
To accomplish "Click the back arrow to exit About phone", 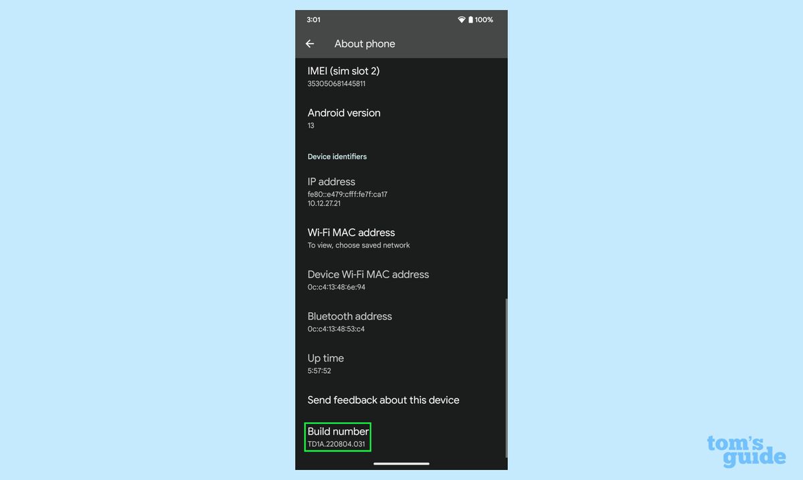I will [309, 43].
